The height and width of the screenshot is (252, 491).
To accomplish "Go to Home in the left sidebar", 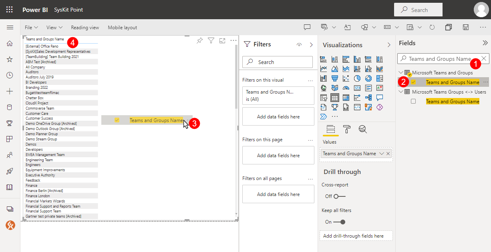I will click(x=10, y=43).
